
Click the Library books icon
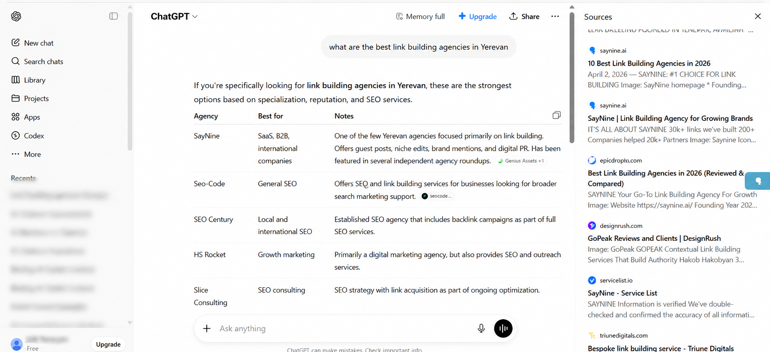tap(15, 80)
